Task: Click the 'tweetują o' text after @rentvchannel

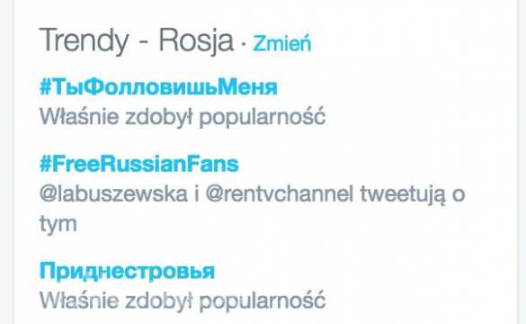Action: (x=413, y=194)
